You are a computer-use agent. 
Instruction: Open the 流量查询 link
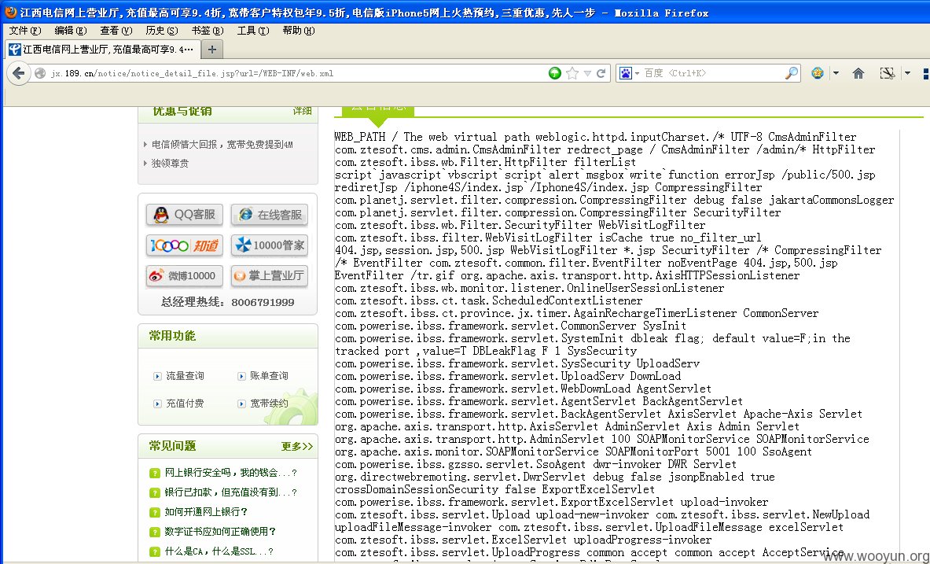[x=185, y=376]
